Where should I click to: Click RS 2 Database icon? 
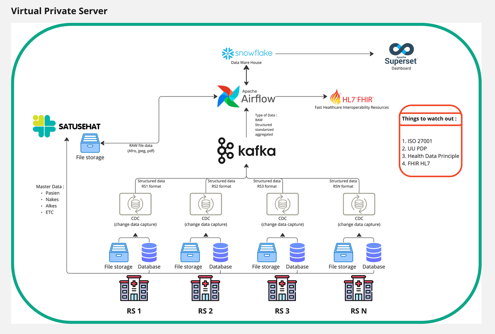coord(220,252)
